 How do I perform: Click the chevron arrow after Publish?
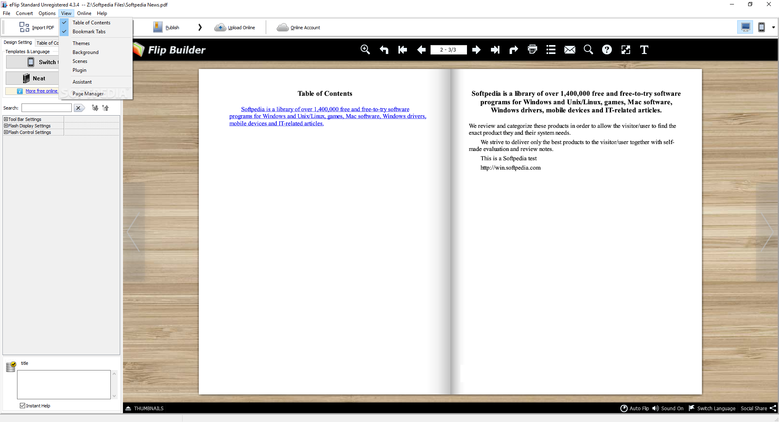[x=200, y=27]
